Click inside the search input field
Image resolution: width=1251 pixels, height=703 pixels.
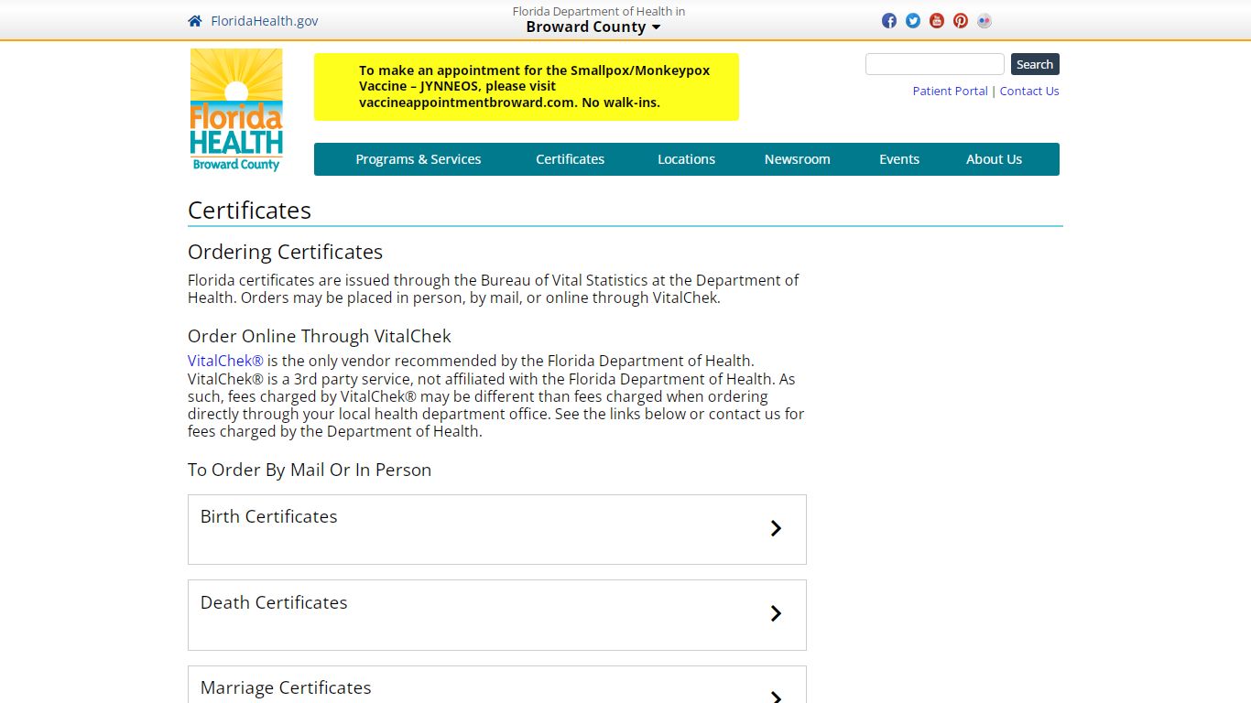pyautogui.click(x=935, y=64)
